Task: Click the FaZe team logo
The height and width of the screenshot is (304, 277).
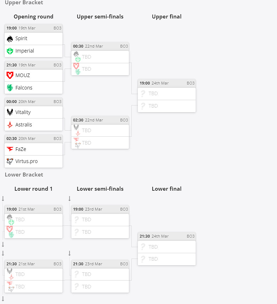Action: (10, 149)
